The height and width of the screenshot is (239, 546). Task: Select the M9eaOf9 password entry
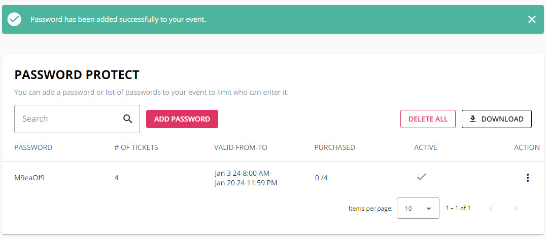click(29, 178)
